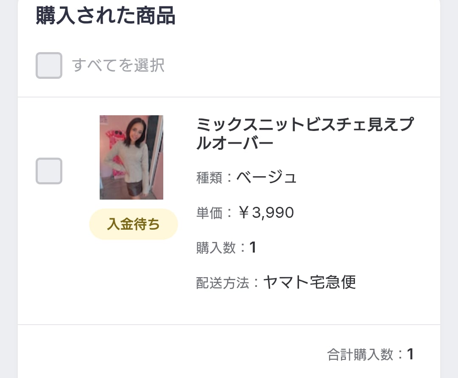This screenshot has width=458, height=378.
Task: Click the 種類 label
Action: coord(209,178)
